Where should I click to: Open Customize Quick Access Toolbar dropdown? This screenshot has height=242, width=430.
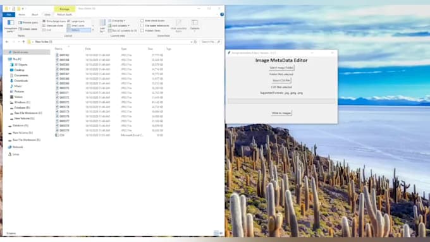pos(23,8)
